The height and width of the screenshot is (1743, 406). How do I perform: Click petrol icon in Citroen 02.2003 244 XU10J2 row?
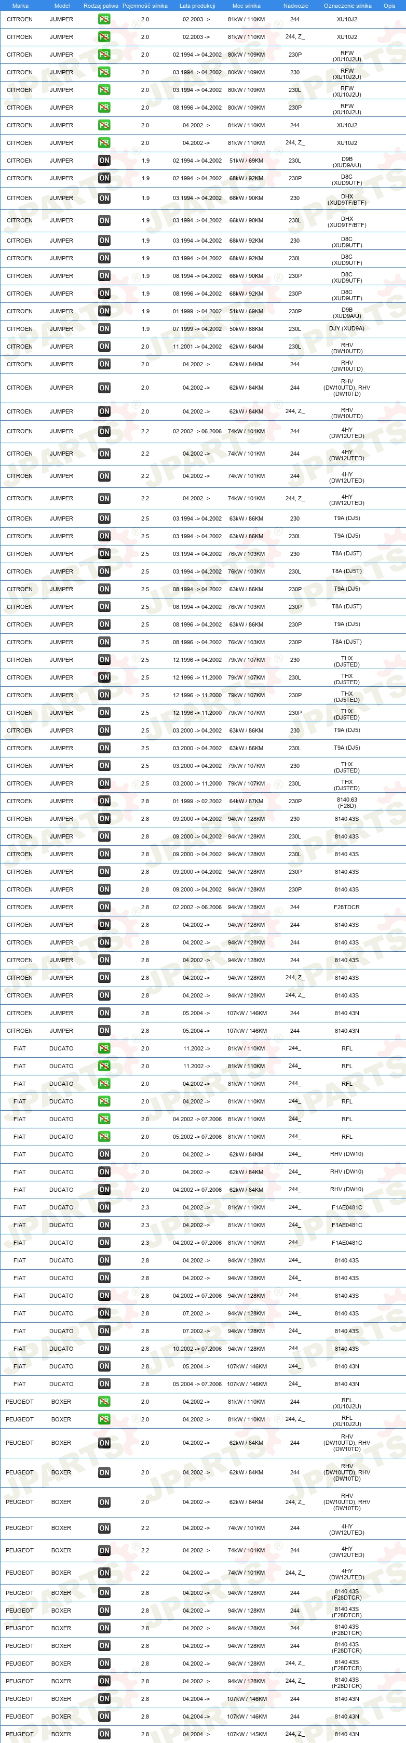pyautogui.click(x=104, y=20)
